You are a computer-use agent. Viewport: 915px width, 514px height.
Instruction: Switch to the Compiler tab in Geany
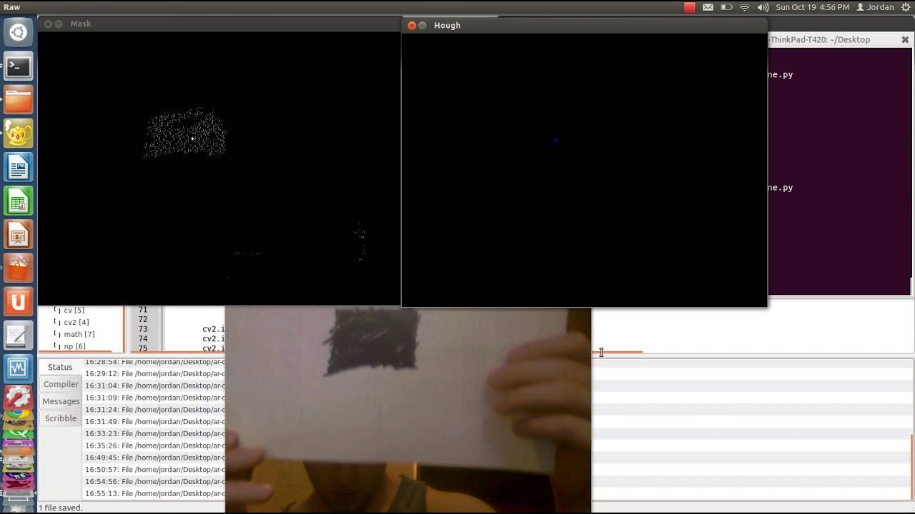(x=61, y=384)
